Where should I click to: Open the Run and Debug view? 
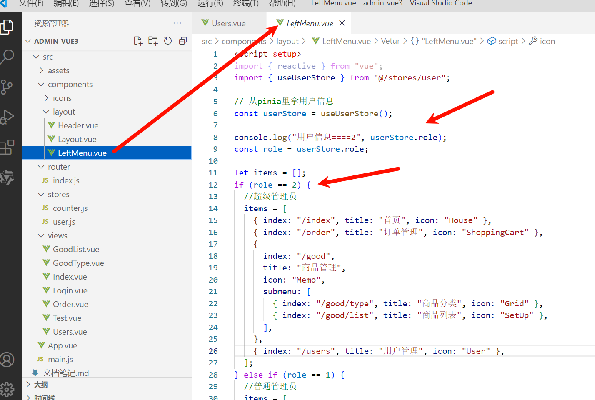(7, 117)
